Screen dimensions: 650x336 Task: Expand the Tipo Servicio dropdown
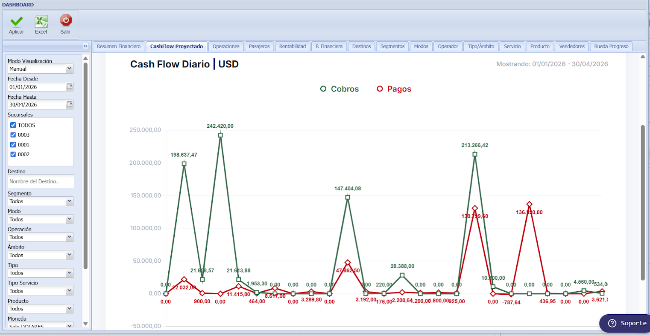click(70, 291)
